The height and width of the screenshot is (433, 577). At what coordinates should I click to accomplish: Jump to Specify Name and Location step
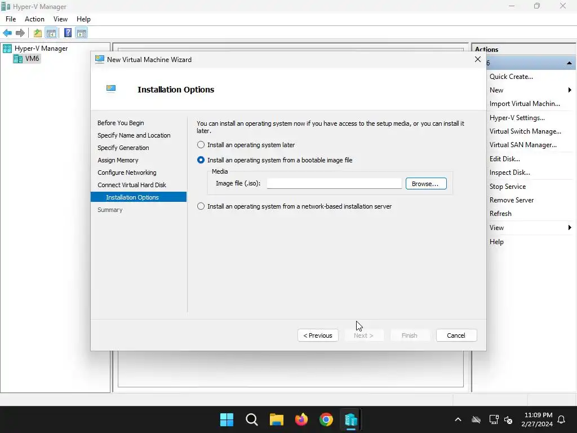(x=134, y=135)
